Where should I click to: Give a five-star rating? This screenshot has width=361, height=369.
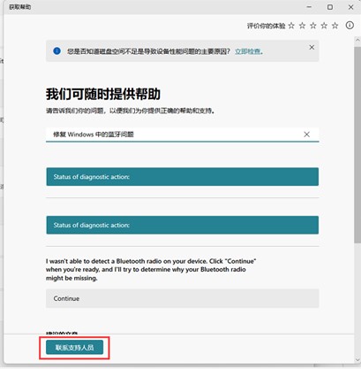point(335,26)
